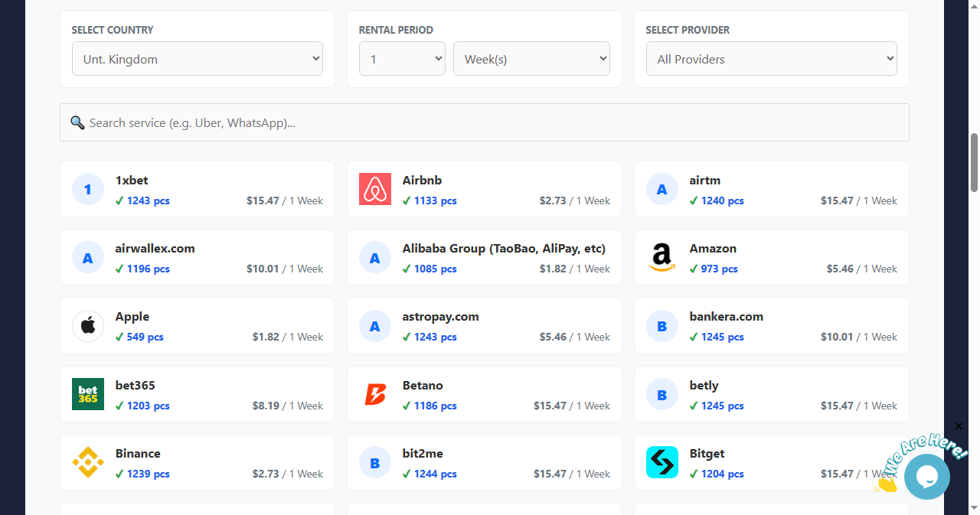Click the 1203 pcs count for bet365
This screenshot has width=980, height=515.
pyautogui.click(x=149, y=406)
